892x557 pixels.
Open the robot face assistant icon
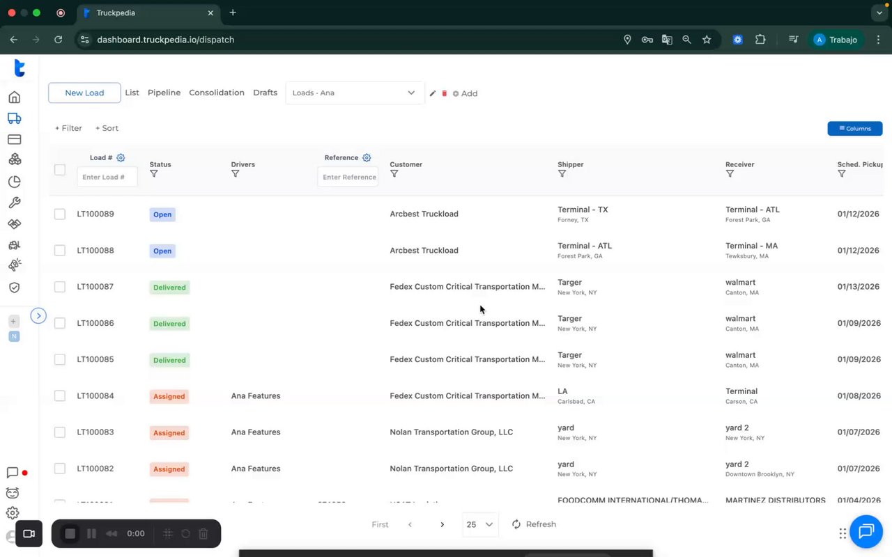(13, 493)
